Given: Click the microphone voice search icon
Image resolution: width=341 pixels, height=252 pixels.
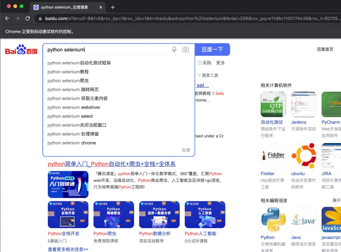Looking at the screenshot, I should coord(174,49).
